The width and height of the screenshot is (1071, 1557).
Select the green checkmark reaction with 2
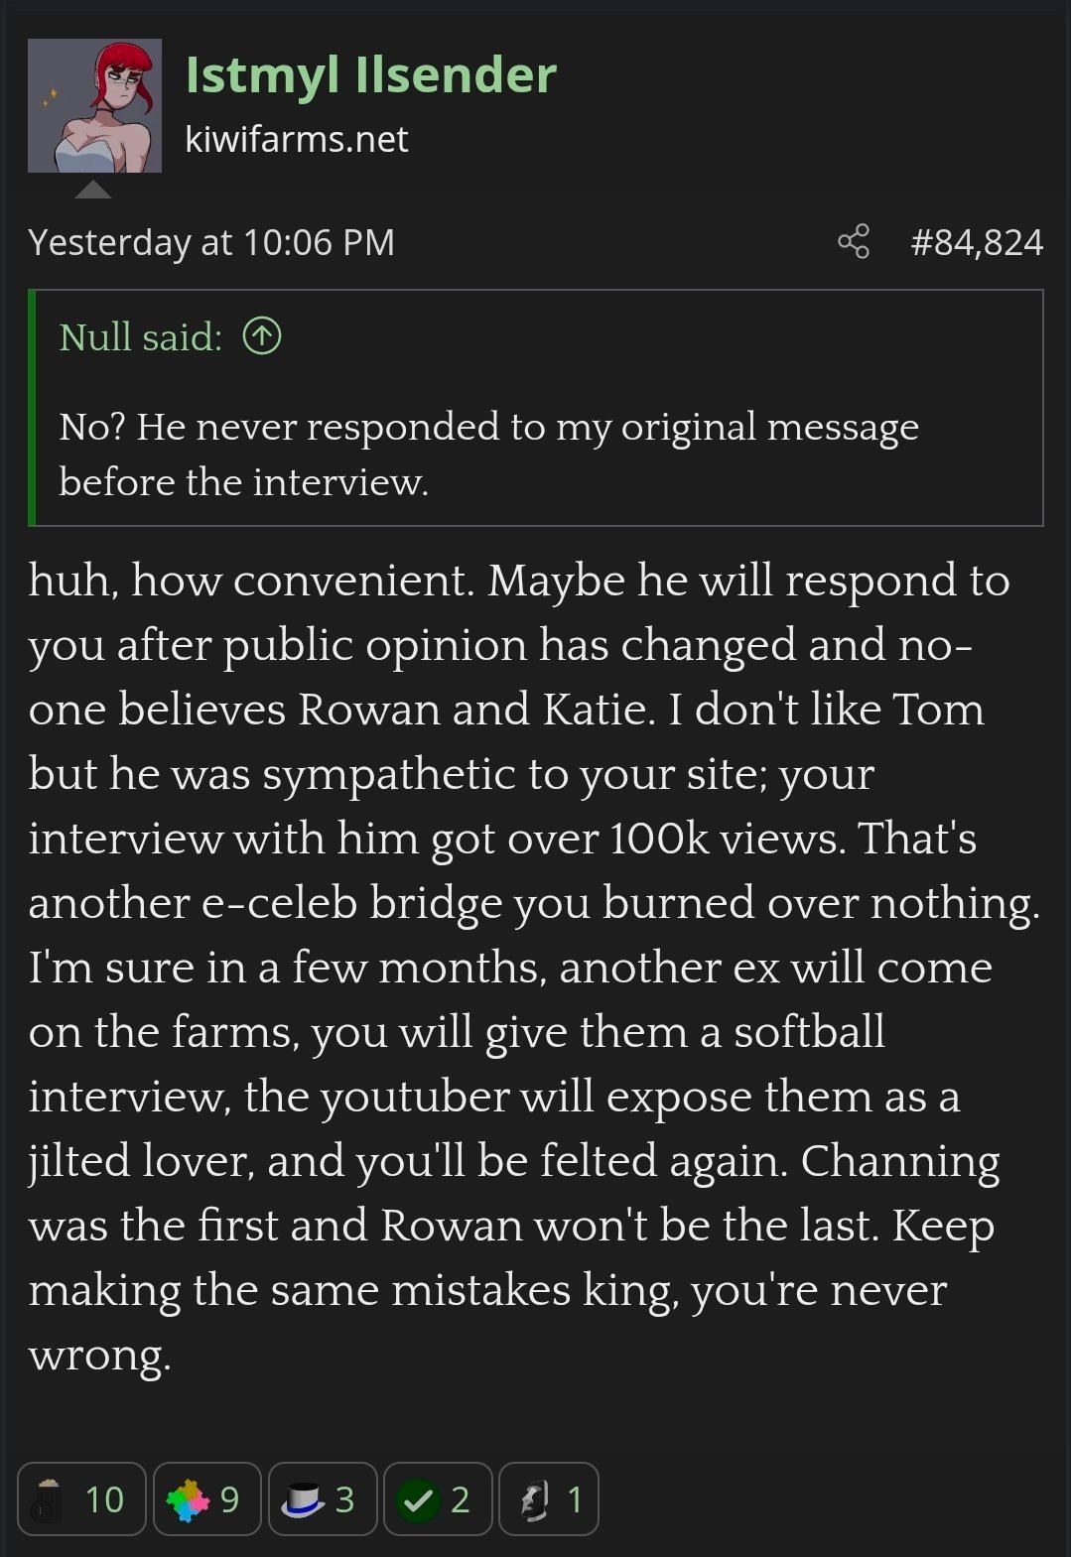437,1498
